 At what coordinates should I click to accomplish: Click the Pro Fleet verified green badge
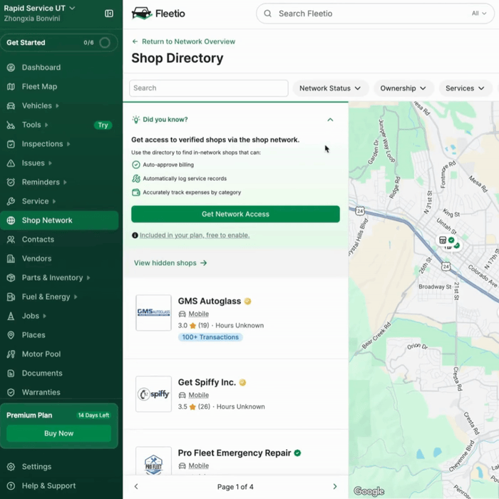(297, 453)
